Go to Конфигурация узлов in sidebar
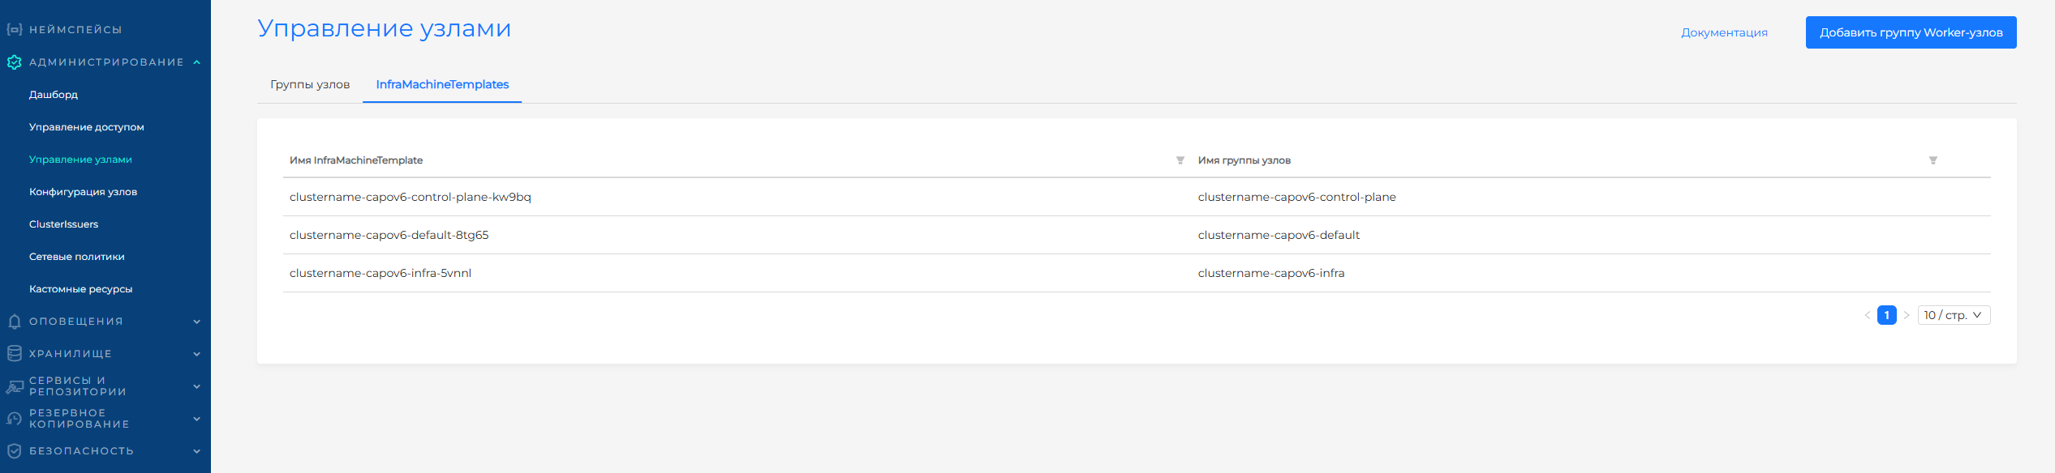This screenshot has height=473, width=2055. [x=83, y=192]
